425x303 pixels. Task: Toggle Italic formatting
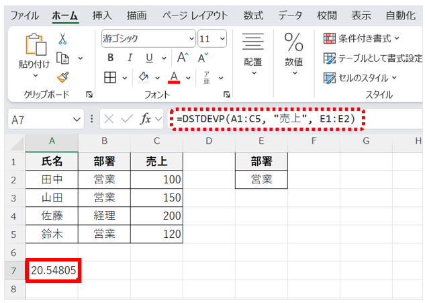(x=130, y=58)
